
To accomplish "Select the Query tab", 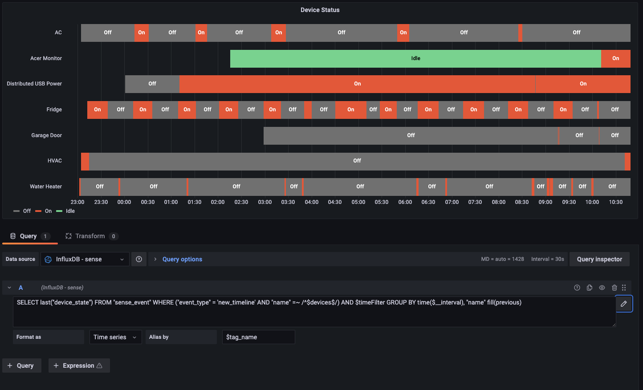I will pyautogui.click(x=27, y=236).
